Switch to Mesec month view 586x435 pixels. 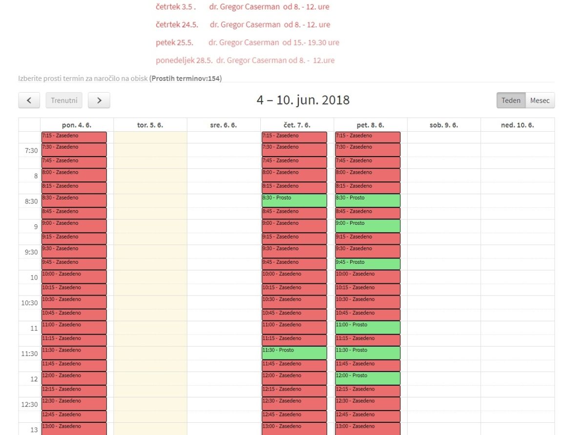[540, 100]
